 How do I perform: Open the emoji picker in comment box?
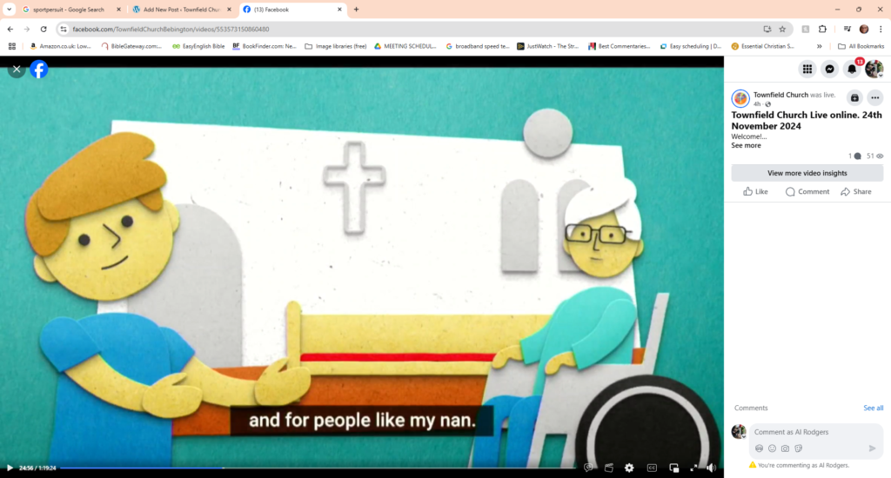[773, 448]
